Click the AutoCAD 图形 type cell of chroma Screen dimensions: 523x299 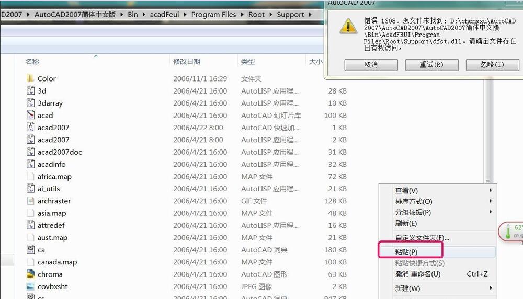click(x=264, y=274)
